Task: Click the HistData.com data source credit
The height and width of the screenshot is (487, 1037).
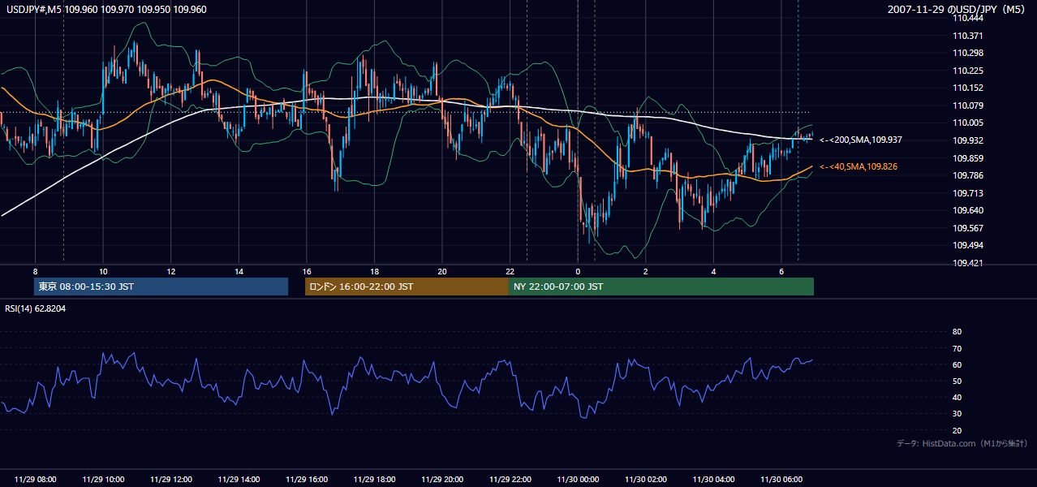Action: [962, 443]
